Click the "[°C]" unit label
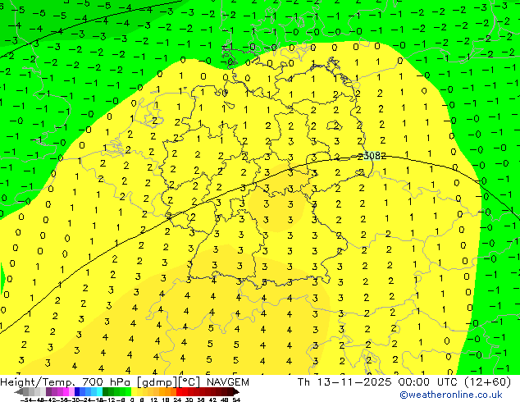The height and width of the screenshot is (402, 520). (189, 382)
